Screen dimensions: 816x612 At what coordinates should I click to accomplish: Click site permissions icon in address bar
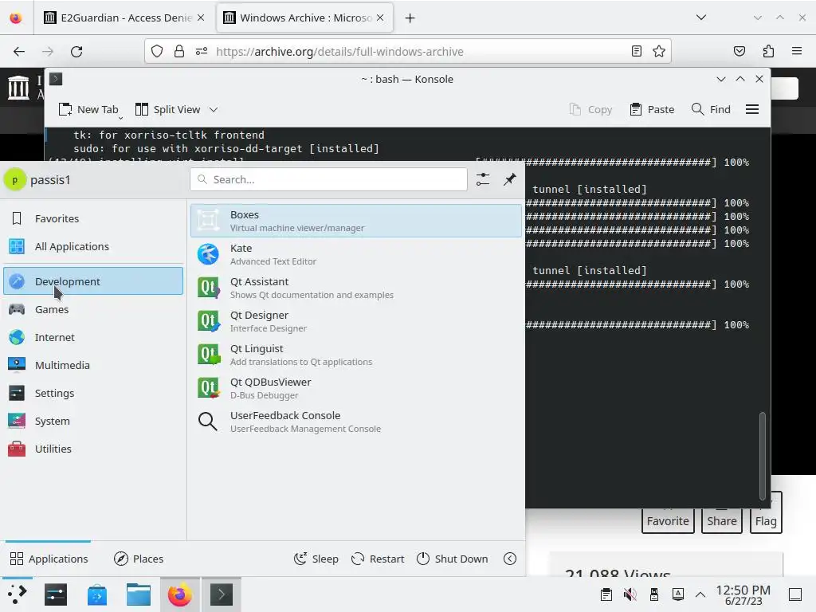coord(202,51)
